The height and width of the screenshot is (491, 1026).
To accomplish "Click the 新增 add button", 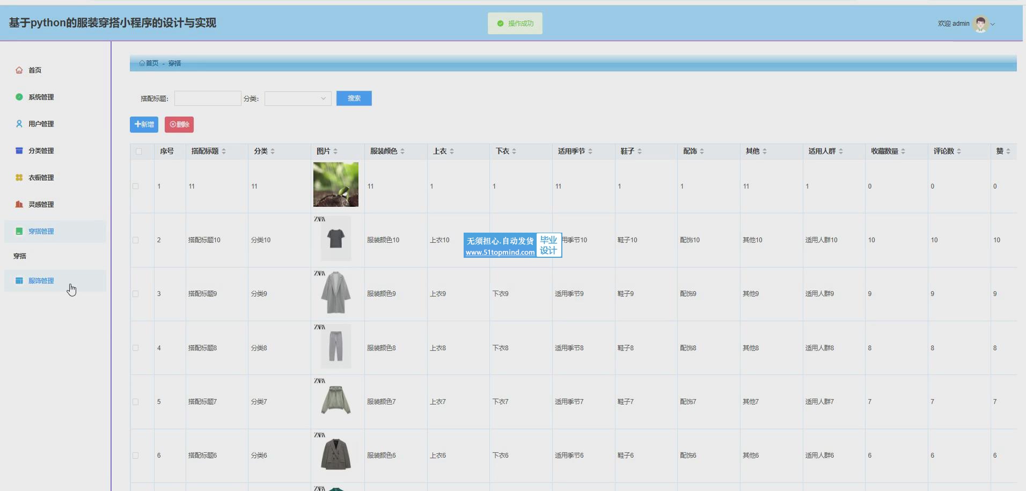I will [x=144, y=124].
